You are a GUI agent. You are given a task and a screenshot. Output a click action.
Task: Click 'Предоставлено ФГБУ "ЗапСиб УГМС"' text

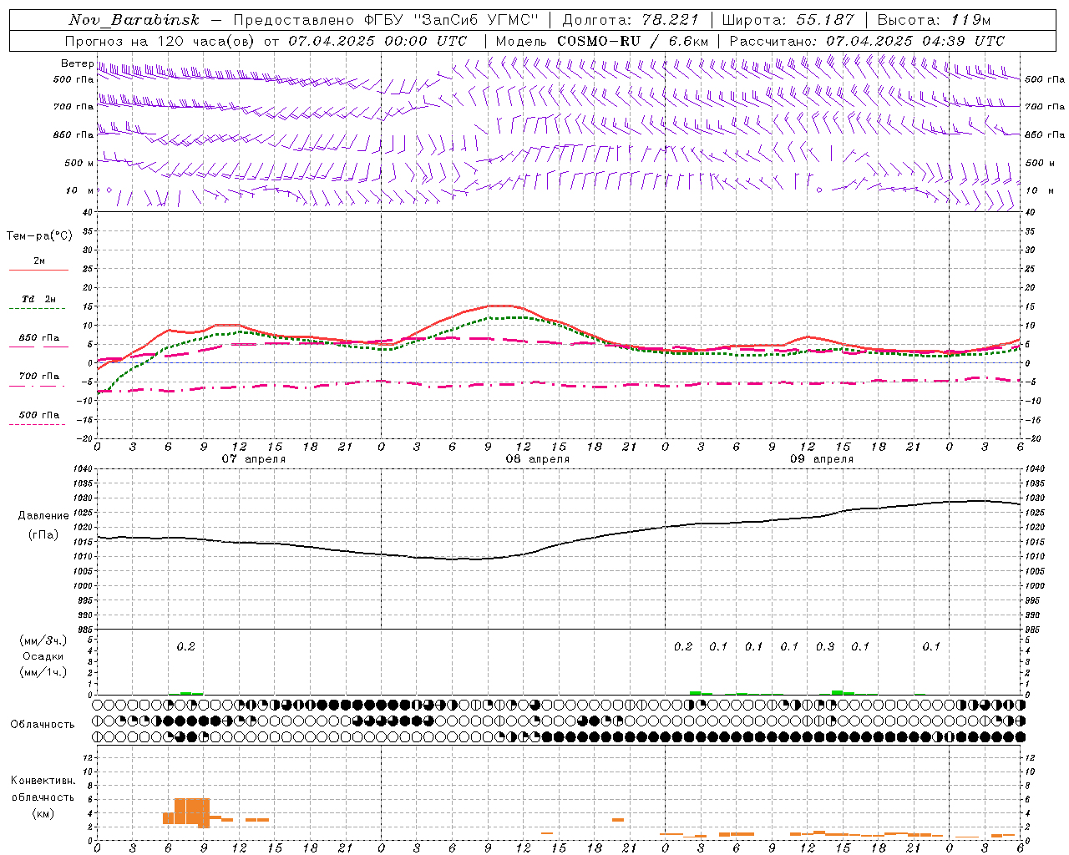[x=386, y=20]
